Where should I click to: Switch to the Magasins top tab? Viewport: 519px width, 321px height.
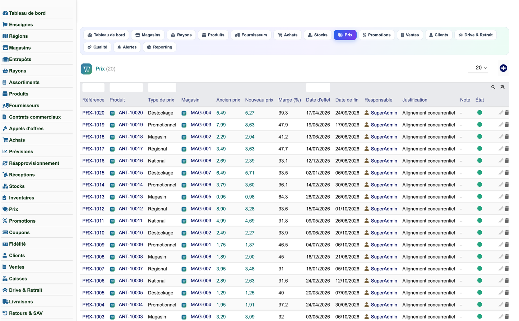click(x=148, y=35)
